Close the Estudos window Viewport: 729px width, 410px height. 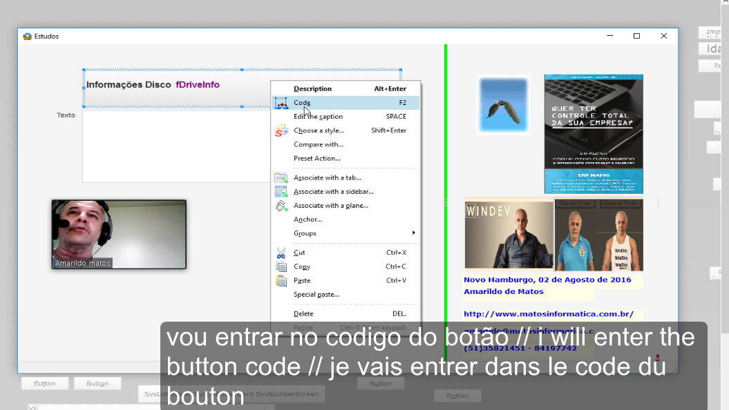(664, 36)
